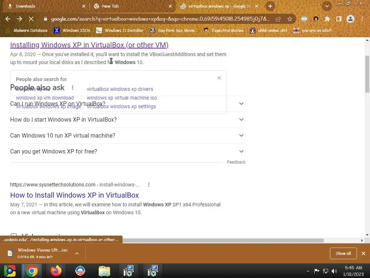
Task: Open the volume control tray icon
Action: pyautogui.click(x=334, y=271)
